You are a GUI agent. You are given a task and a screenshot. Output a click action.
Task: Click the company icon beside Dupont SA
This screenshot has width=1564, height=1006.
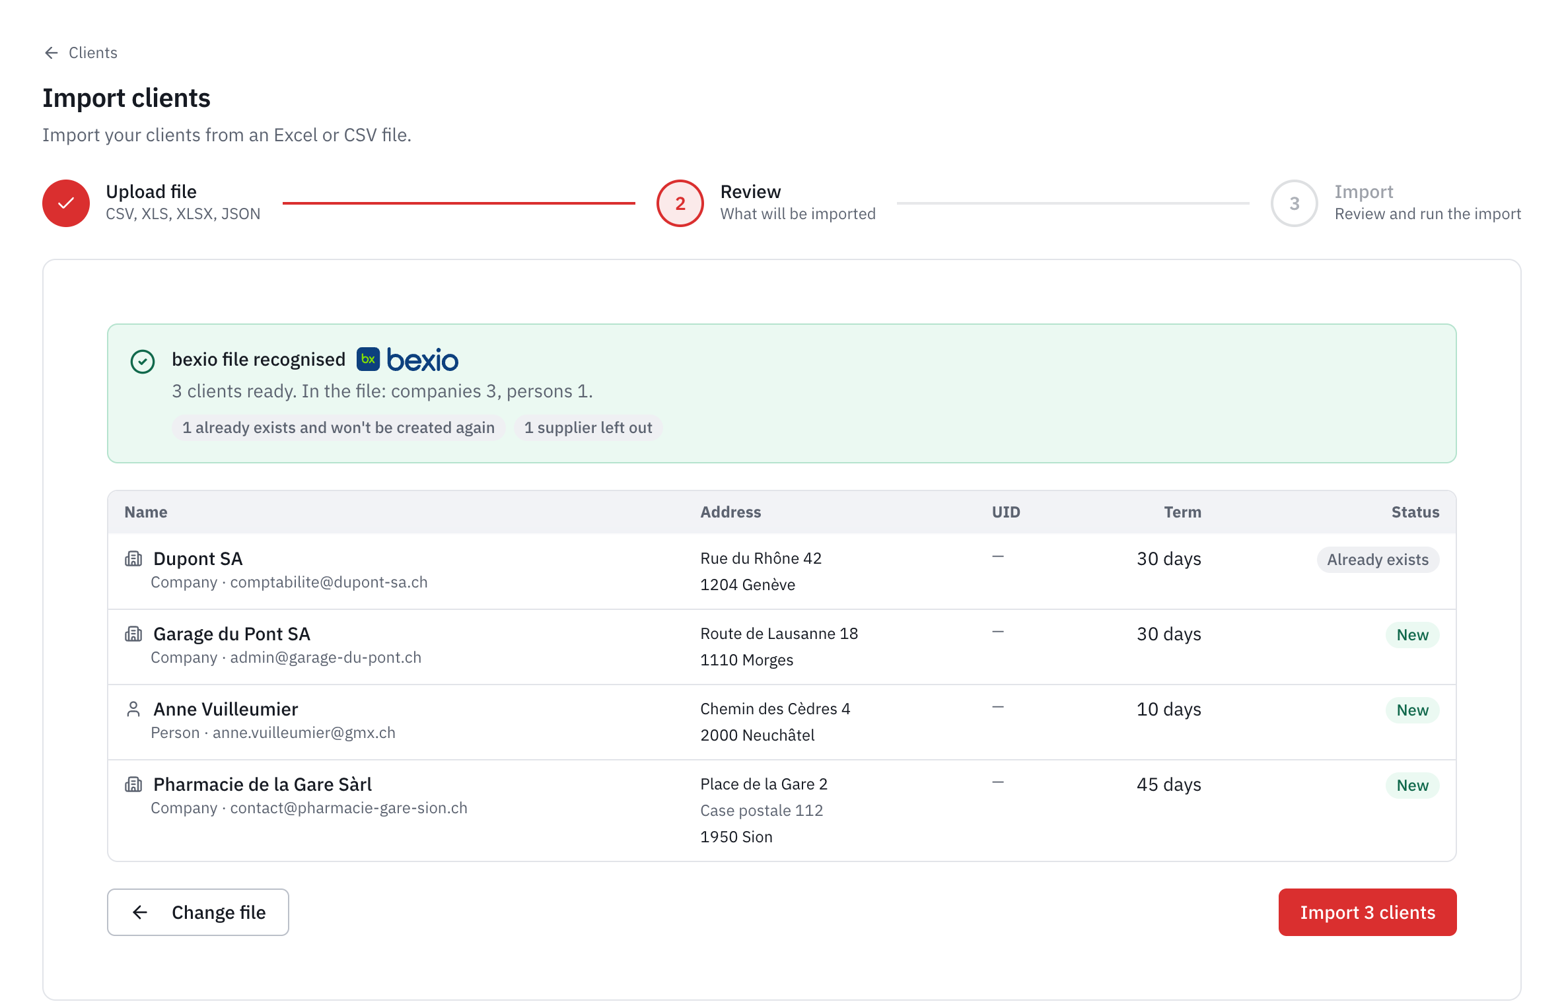[x=133, y=559]
